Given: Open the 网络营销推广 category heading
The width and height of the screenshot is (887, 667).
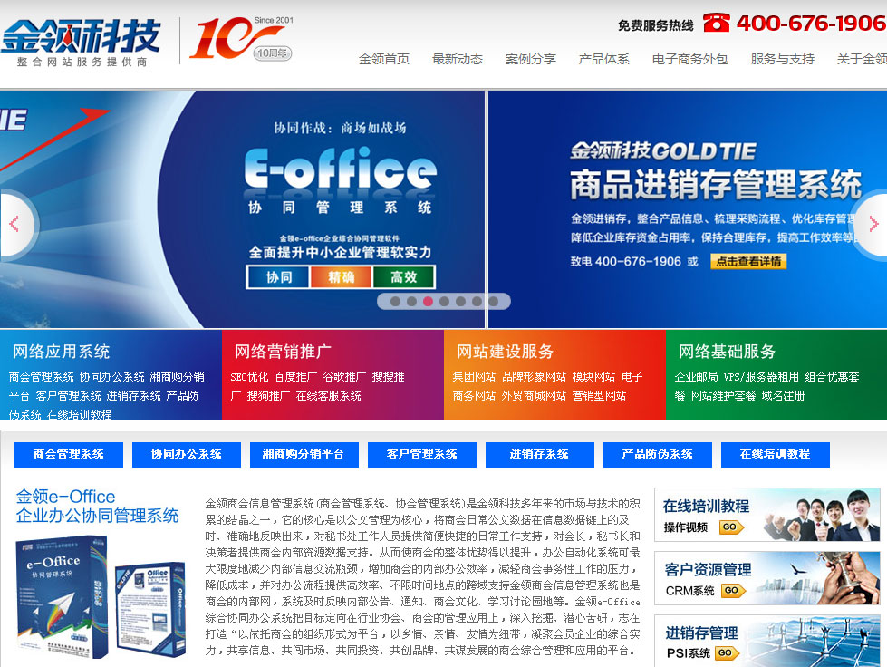Looking at the screenshot, I should coord(283,352).
